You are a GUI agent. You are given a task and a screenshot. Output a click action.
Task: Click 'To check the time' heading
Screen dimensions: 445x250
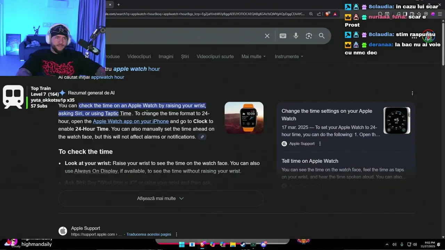coord(86,152)
